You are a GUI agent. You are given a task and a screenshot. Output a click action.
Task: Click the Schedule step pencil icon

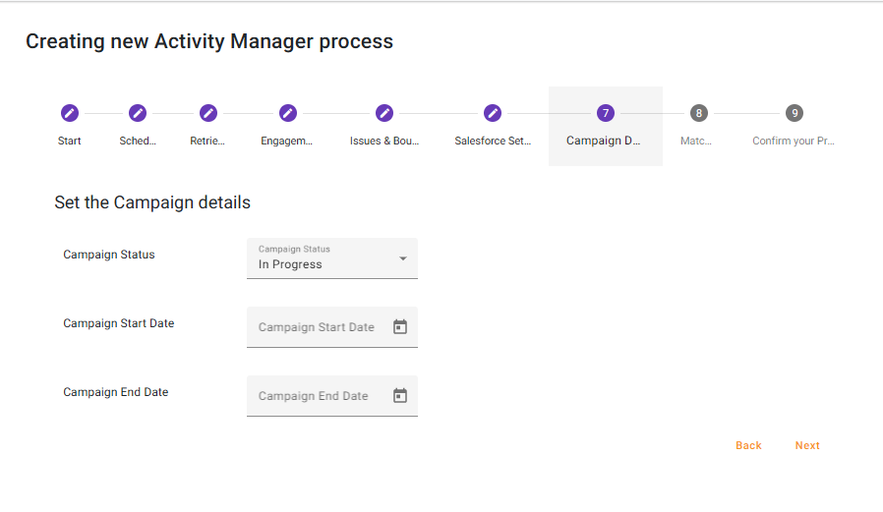pos(138,113)
